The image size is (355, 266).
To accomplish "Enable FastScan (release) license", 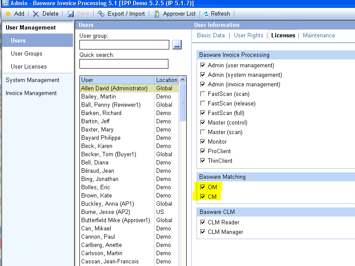I will [203, 103].
